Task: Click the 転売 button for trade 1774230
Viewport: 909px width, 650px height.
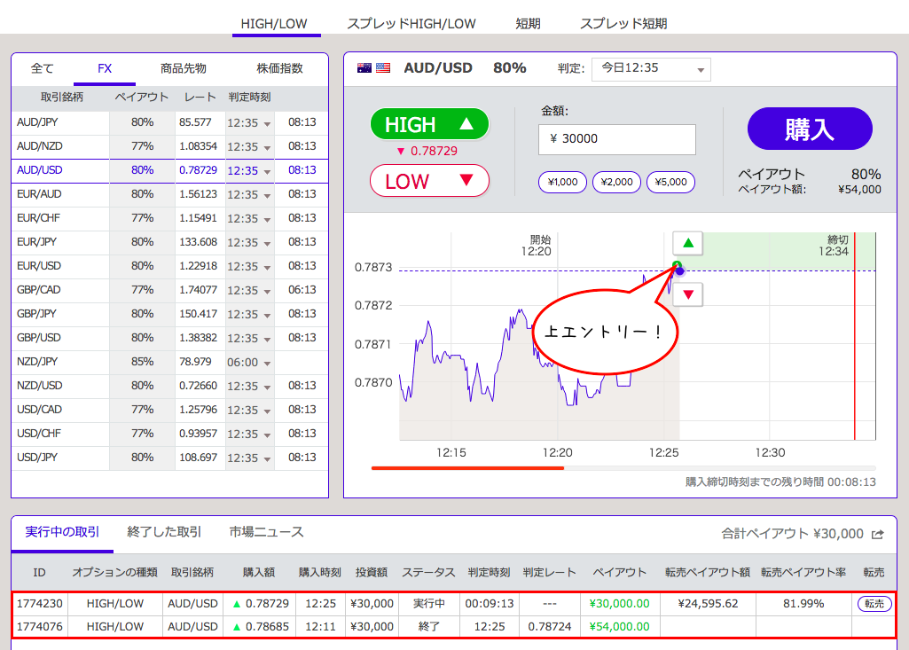Action: (x=874, y=604)
